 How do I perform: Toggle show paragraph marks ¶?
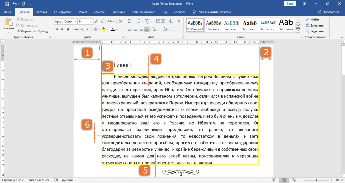(179, 21)
